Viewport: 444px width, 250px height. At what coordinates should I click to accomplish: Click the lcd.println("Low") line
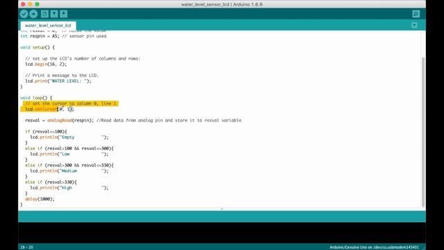pos(69,154)
